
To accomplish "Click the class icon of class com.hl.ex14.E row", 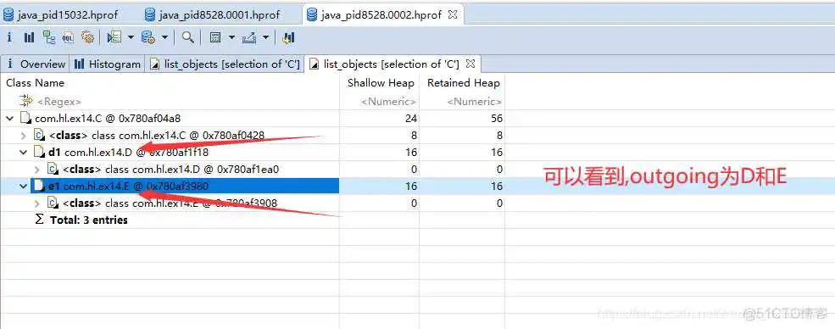I will point(53,204).
